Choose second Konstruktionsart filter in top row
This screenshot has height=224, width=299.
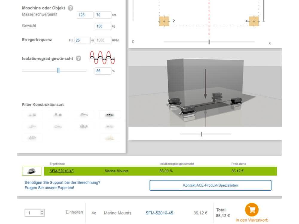click(58, 115)
